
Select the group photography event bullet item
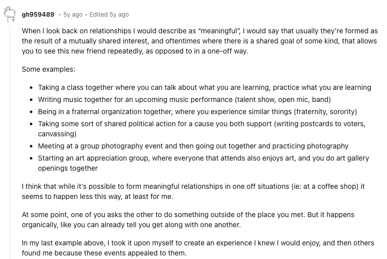coord(193,146)
